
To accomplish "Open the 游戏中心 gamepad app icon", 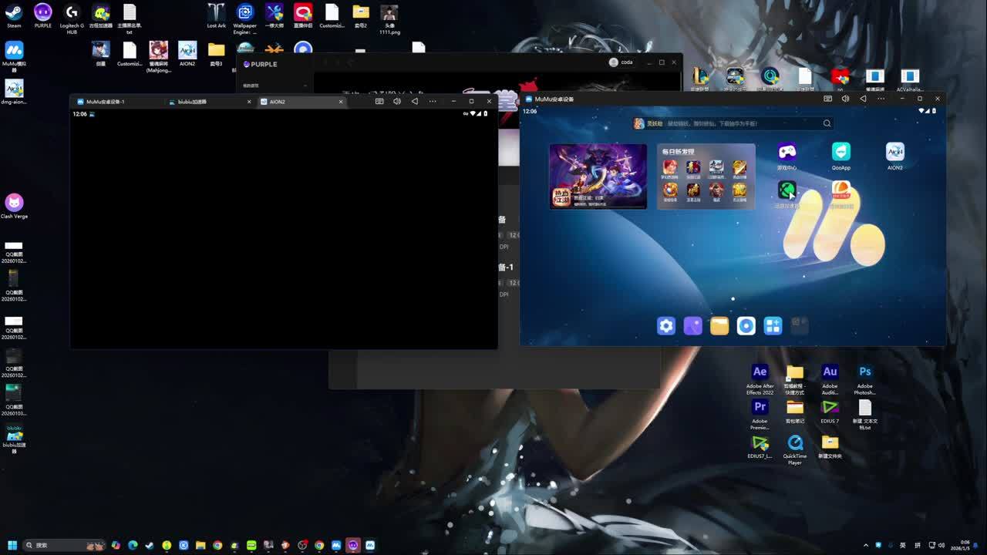I will click(x=787, y=153).
